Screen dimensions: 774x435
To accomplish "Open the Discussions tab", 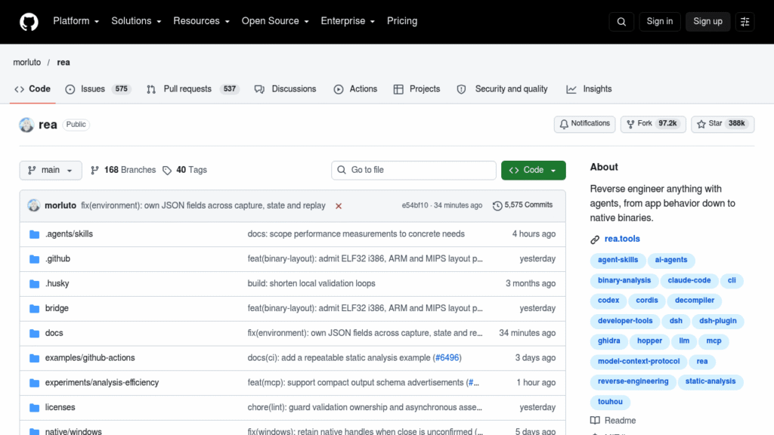I will (285, 89).
